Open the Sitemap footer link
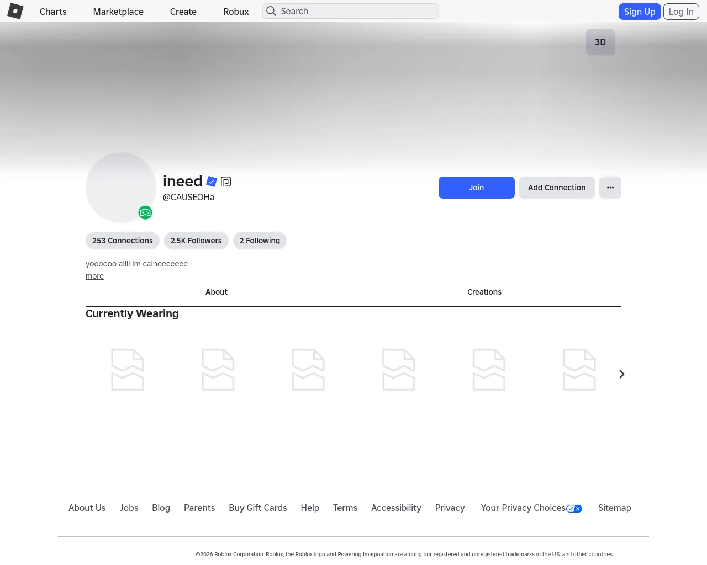 615,508
